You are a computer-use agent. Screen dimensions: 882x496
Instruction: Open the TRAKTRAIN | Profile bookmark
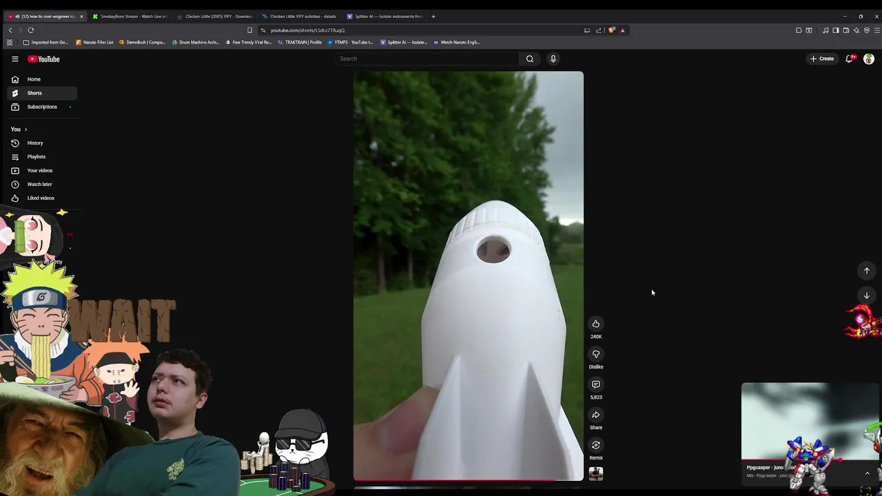point(300,42)
